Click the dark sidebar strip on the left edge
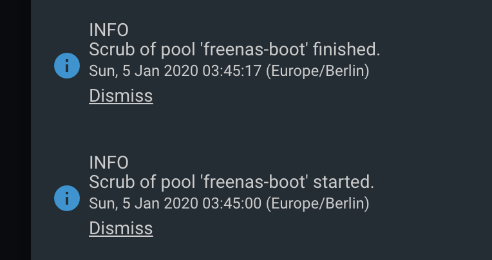The height and width of the screenshot is (260, 492). (x=15, y=130)
